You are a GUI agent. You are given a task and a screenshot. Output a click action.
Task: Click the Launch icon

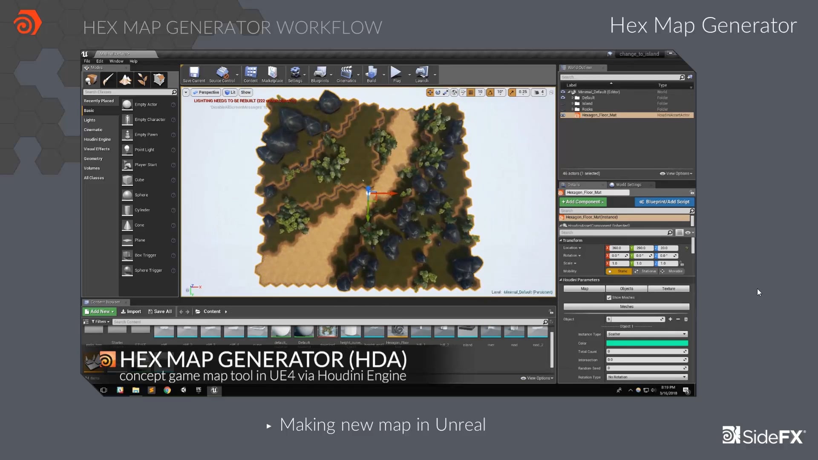point(421,72)
